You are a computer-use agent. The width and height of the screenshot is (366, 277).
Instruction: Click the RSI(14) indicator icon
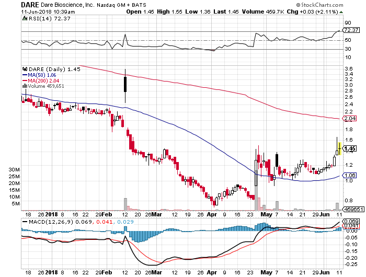click(25, 18)
